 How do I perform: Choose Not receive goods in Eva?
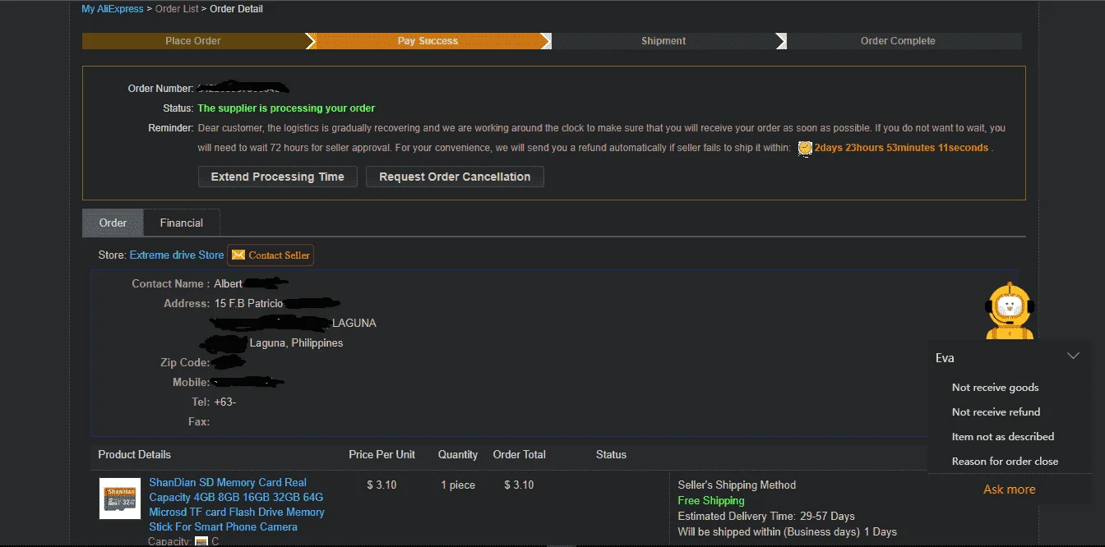coord(995,388)
